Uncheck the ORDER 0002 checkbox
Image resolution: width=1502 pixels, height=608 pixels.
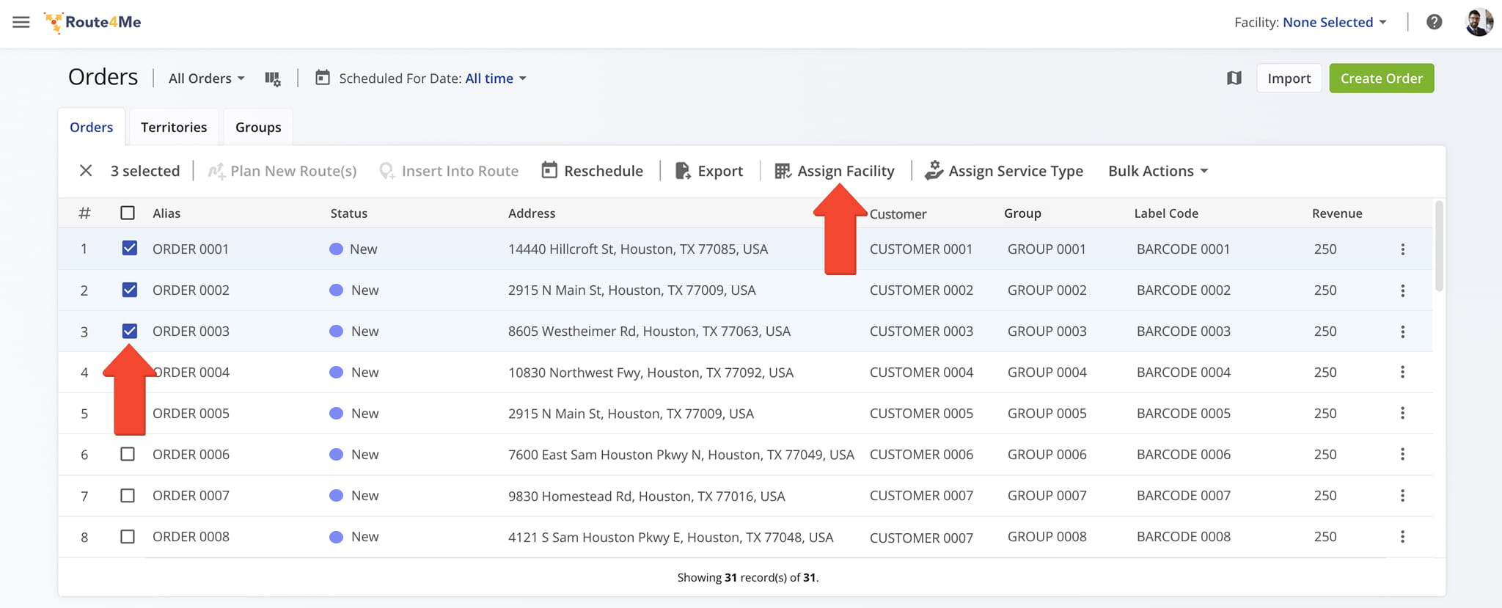[x=130, y=289]
